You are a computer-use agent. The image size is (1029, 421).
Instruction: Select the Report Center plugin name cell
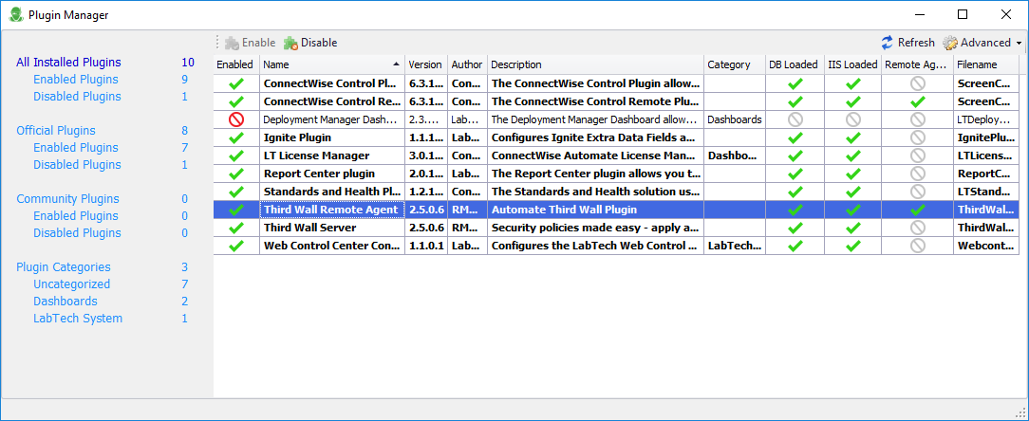coord(332,174)
